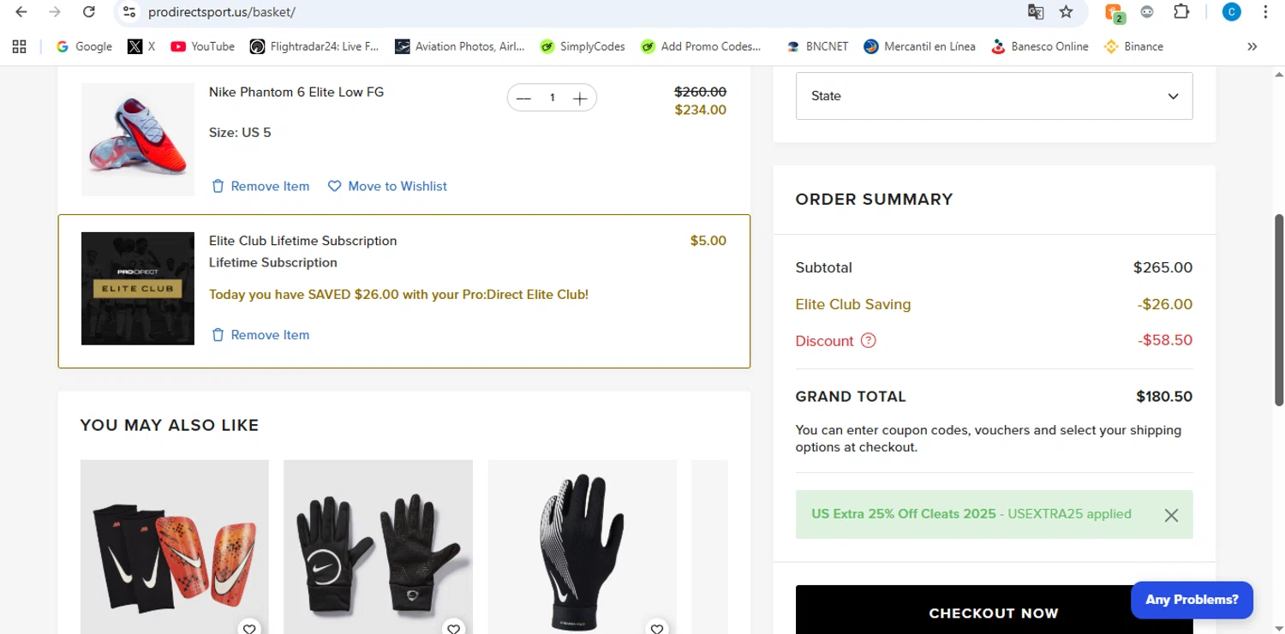Screen dimensions: 1285x634
Task: Remove the Elite Club Lifetime Subscription item
Action: [260, 335]
